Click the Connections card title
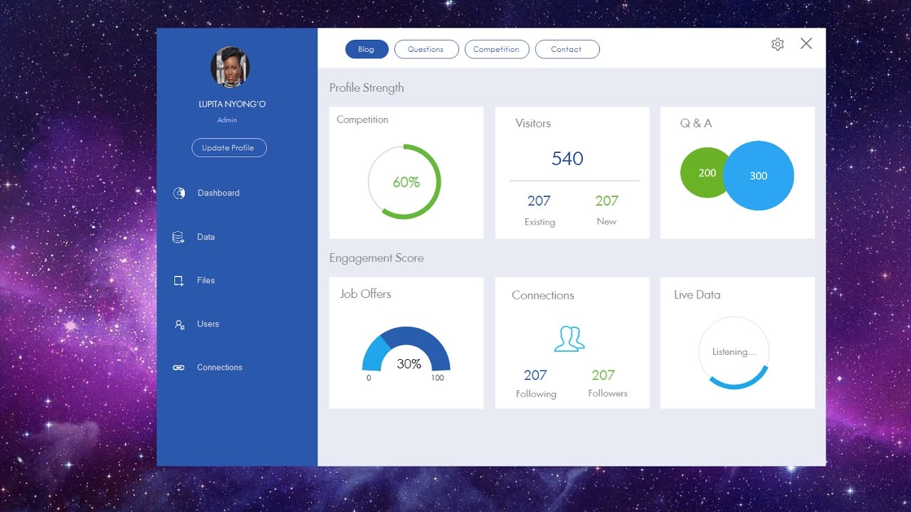The image size is (911, 512). 543,296
